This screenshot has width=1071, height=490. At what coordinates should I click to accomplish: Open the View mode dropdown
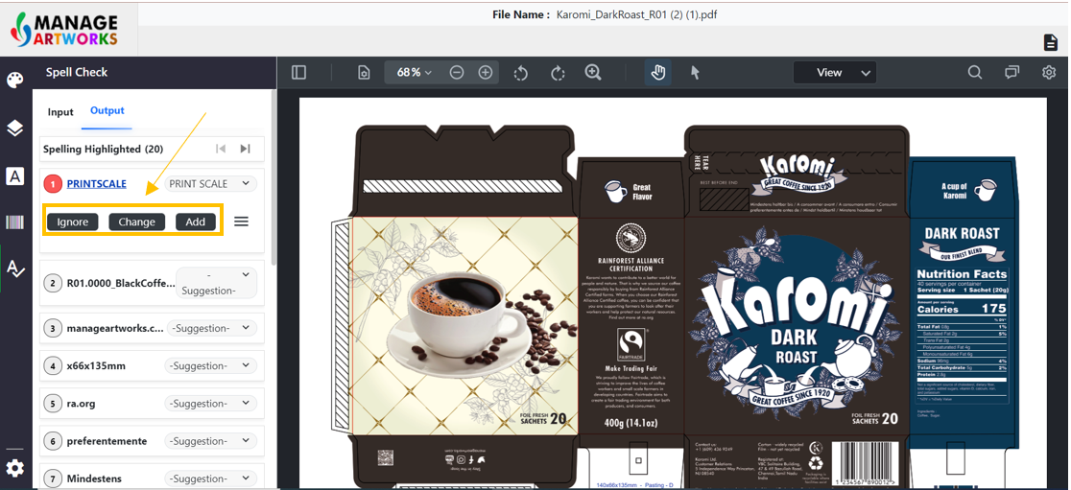[835, 72]
